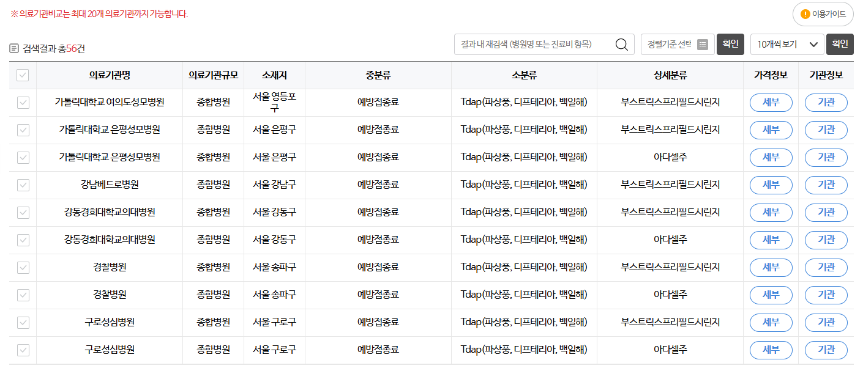Toggle checkbox for 강동경희대학교의대병원 아다셀주 row
The height and width of the screenshot is (371, 863).
pos(23,240)
